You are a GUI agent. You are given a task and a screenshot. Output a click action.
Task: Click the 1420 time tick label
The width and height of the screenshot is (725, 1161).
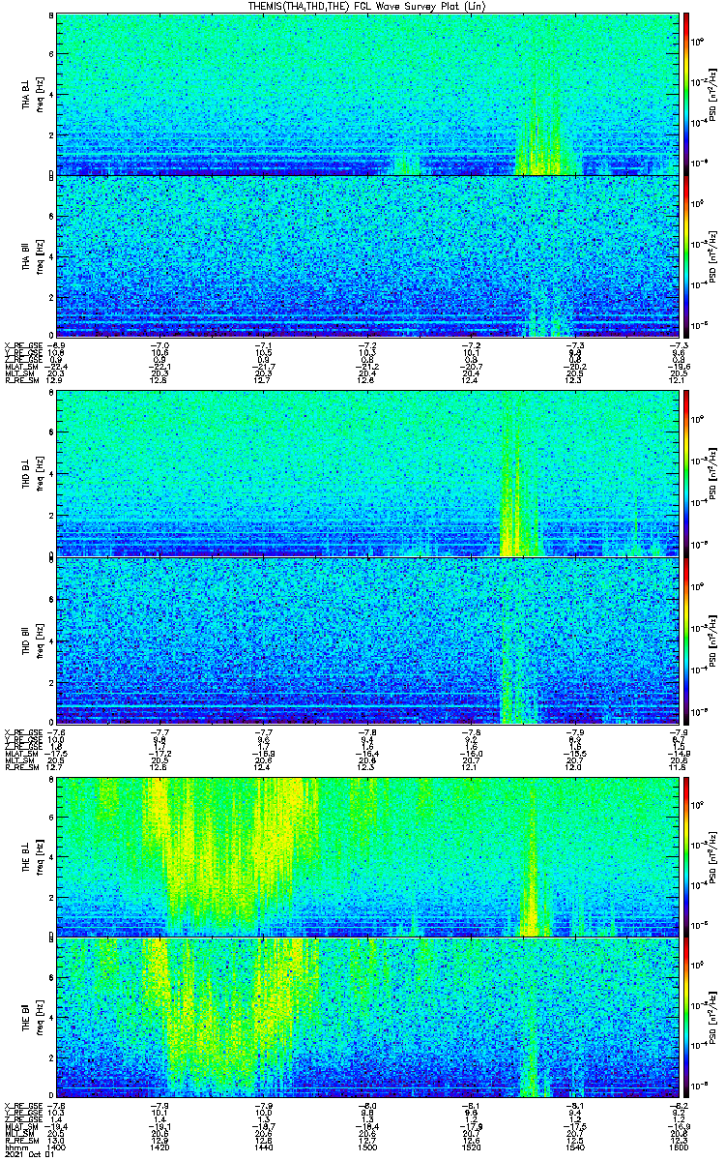(x=159, y=1146)
